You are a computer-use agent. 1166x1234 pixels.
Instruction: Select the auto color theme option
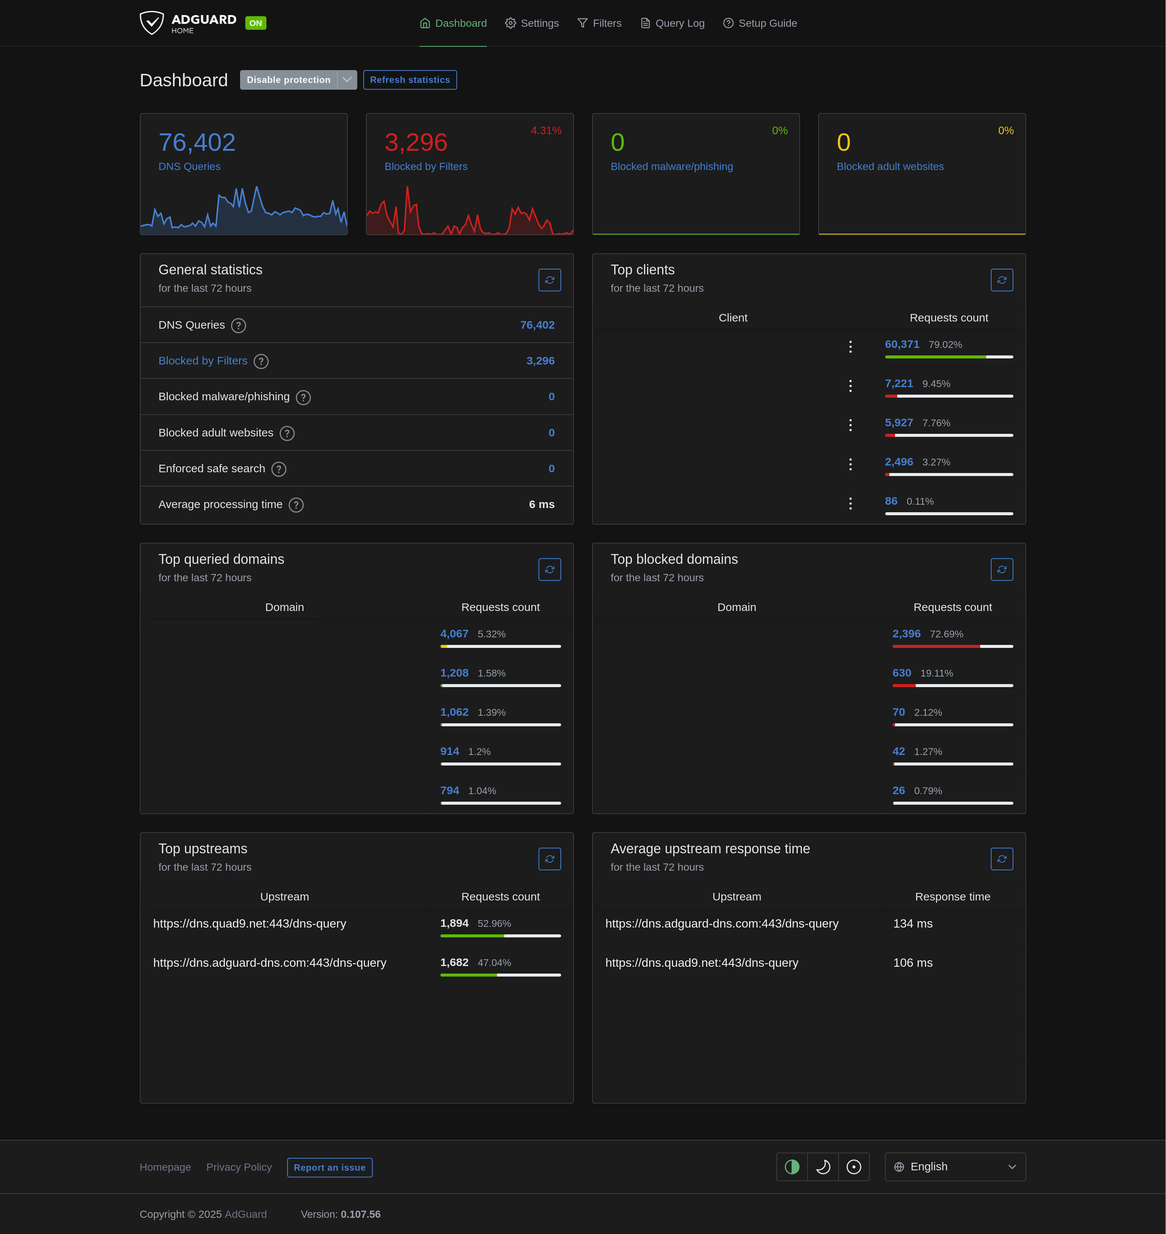792,1167
